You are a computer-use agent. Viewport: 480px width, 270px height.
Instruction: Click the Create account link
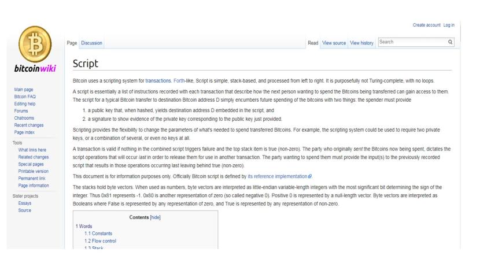click(426, 25)
